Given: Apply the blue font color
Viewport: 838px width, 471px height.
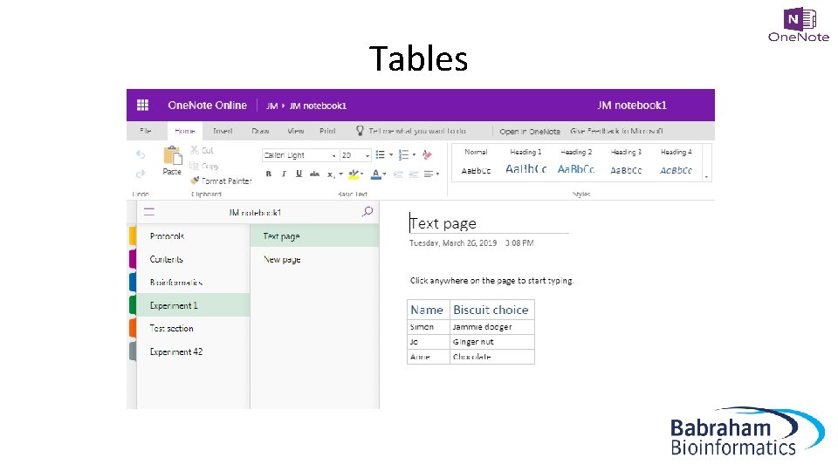Looking at the screenshot, I should [375, 174].
